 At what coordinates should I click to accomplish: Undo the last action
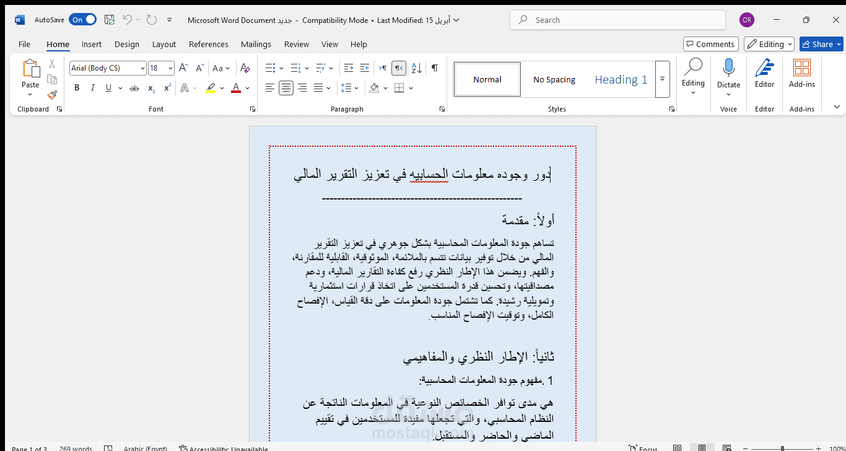(128, 20)
